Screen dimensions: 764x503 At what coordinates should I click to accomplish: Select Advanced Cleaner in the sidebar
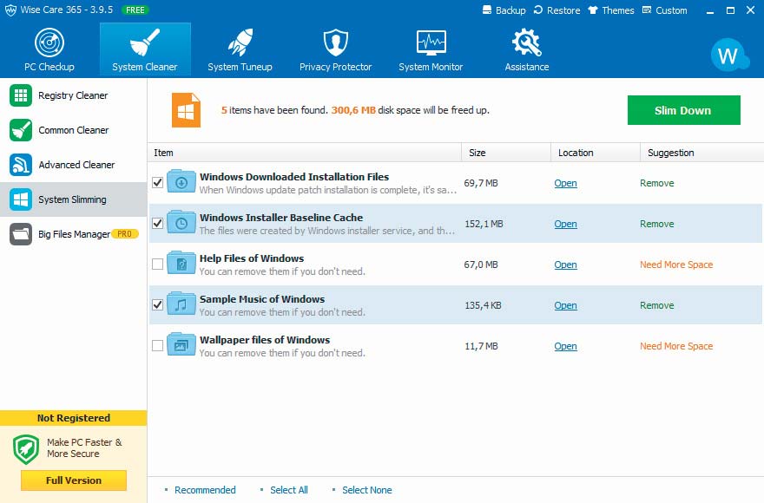(x=73, y=165)
